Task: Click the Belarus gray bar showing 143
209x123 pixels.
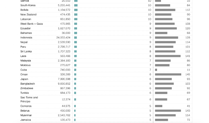Action: point(168,111)
